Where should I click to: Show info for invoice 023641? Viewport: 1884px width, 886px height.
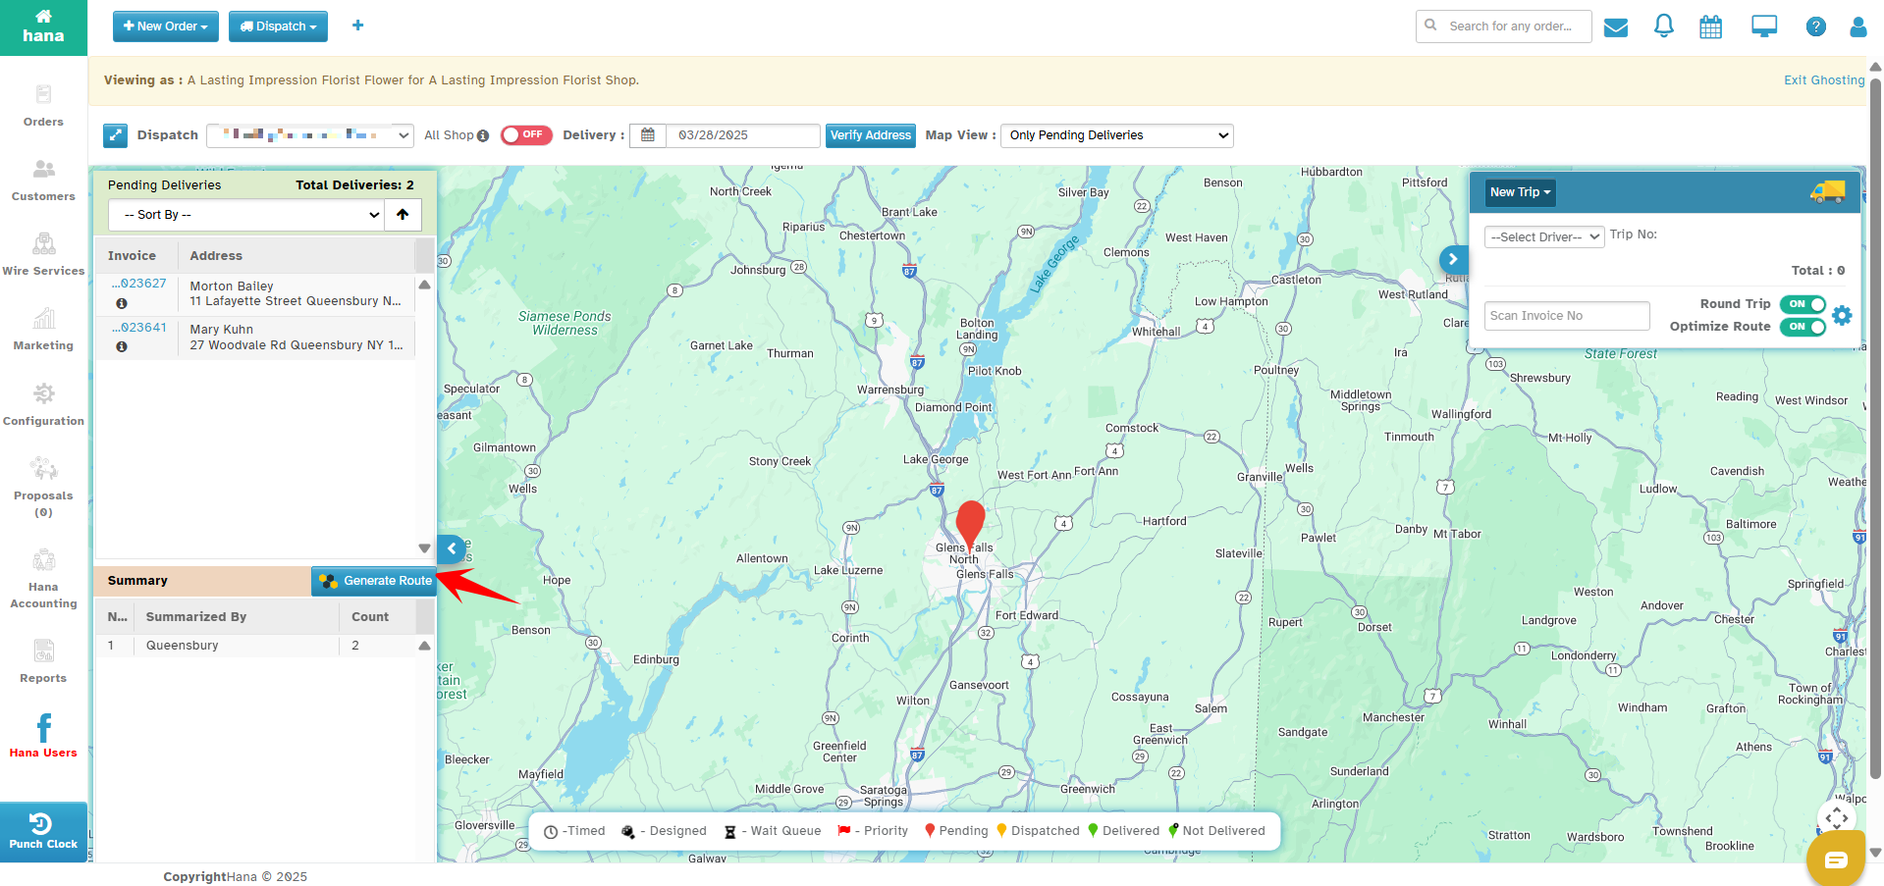pyautogui.click(x=122, y=347)
